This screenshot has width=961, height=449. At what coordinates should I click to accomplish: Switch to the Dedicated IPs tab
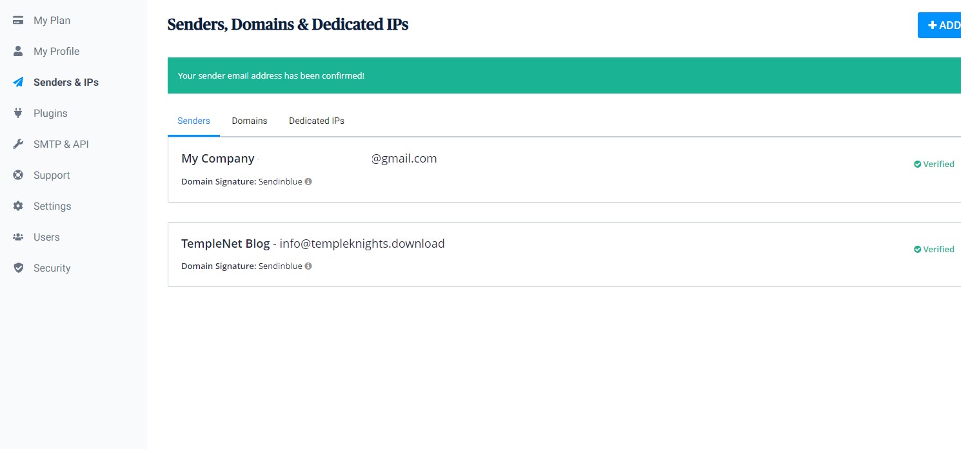317,121
